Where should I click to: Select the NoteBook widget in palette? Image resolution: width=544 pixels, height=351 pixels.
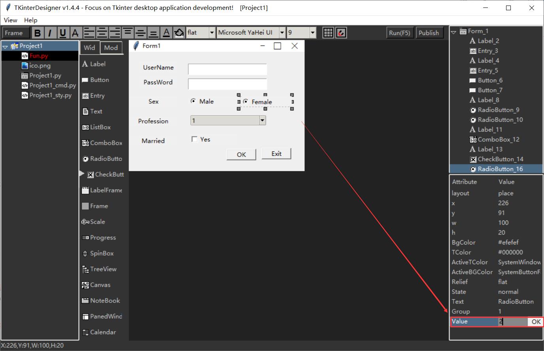click(101, 301)
